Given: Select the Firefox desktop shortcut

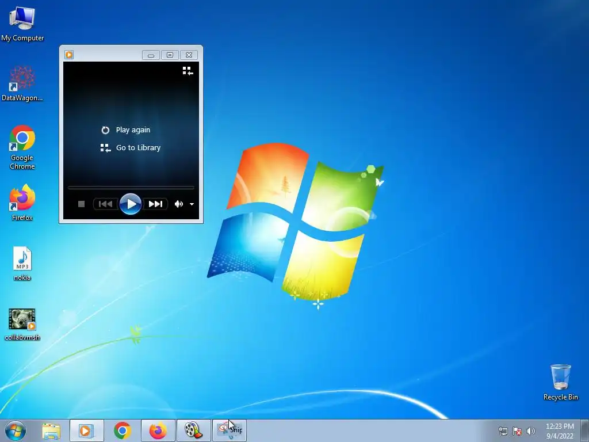Looking at the screenshot, I should tap(22, 203).
